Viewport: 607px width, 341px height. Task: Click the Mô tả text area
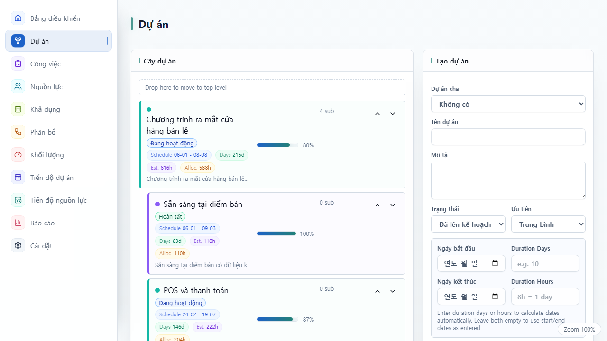(508, 180)
